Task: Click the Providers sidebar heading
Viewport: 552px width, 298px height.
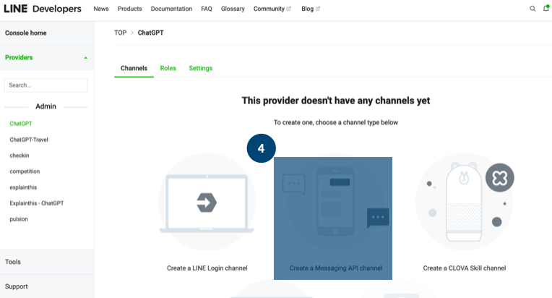Action: click(x=19, y=57)
